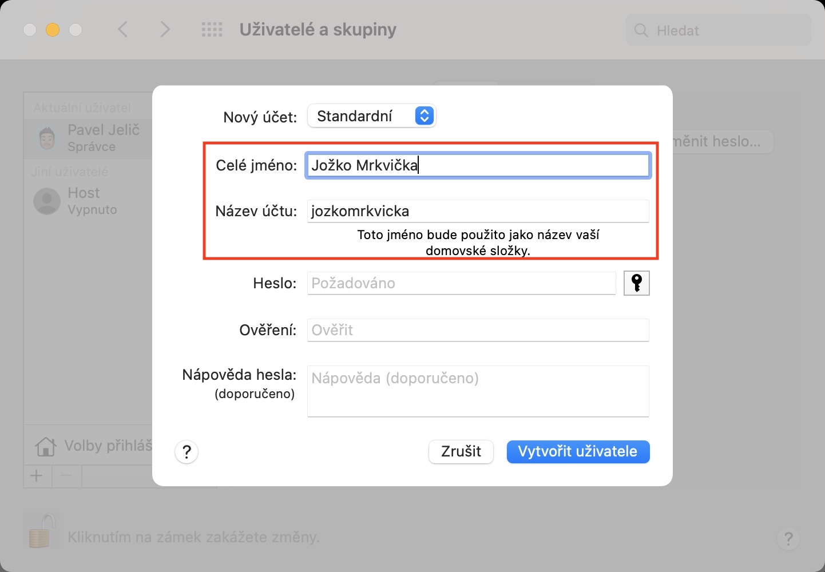
Task: Click the key icon password assistant
Action: pyautogui.click(x=637, y=283)
